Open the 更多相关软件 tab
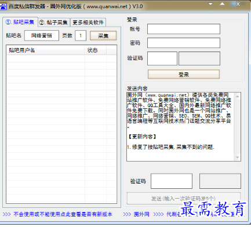This screenshot has width=251, height=227. pyautogui.click(x=88, y=23)
